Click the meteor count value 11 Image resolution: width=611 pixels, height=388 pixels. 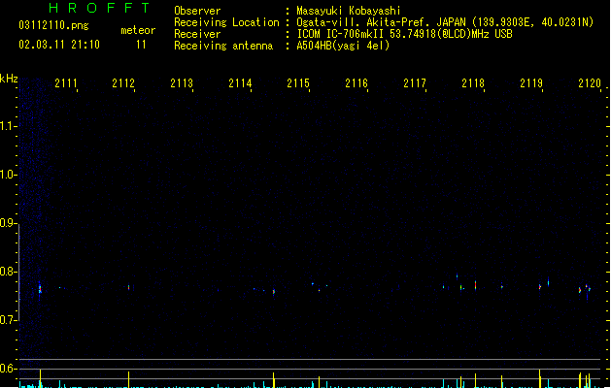pyautogui.click(x=141, y=45)
